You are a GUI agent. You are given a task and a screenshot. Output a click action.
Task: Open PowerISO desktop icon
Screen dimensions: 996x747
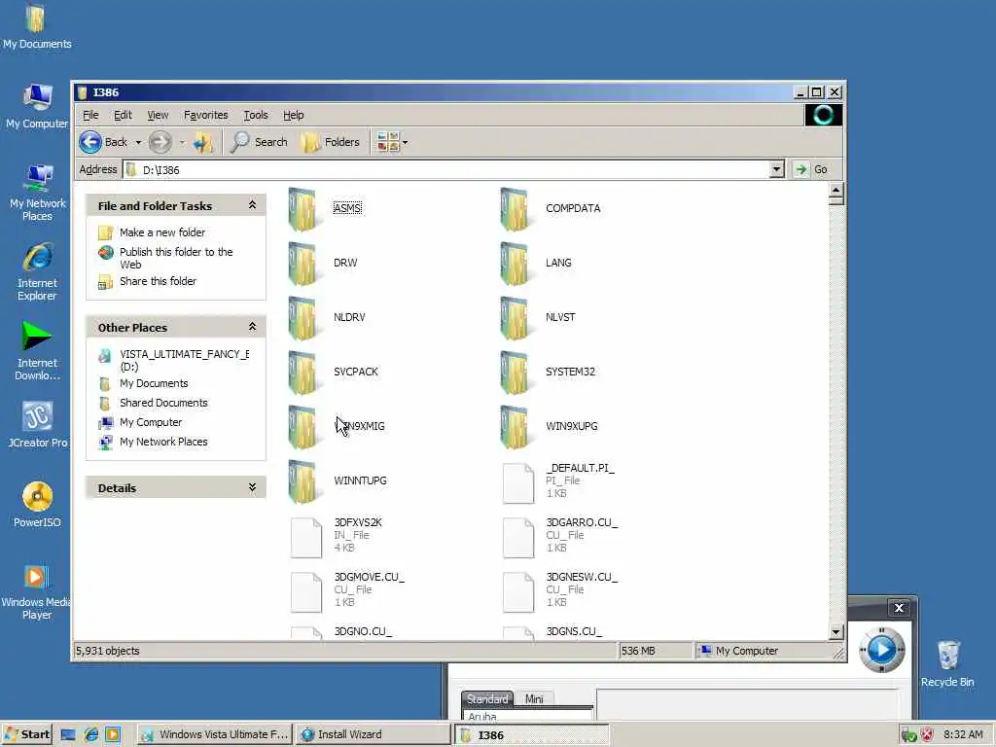point(37,505)
